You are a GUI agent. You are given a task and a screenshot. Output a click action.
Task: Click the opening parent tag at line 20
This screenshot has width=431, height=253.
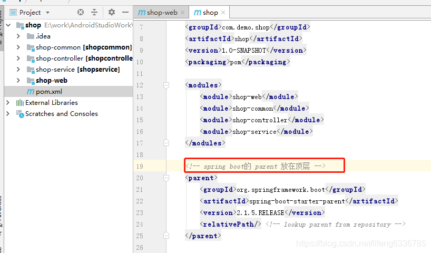click(201, 178)
